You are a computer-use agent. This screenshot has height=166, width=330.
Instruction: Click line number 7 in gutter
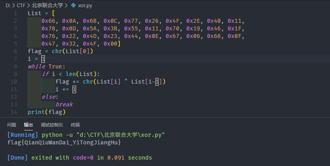pyautogui.click(x=15, y=59)
